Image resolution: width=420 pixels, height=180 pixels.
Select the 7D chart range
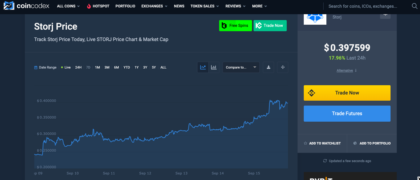[88, 67]
